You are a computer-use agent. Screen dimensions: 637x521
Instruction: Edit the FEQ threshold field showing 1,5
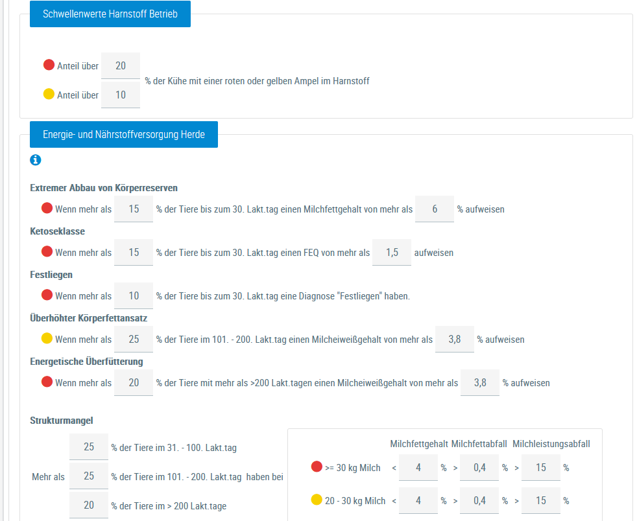(392, 253)
